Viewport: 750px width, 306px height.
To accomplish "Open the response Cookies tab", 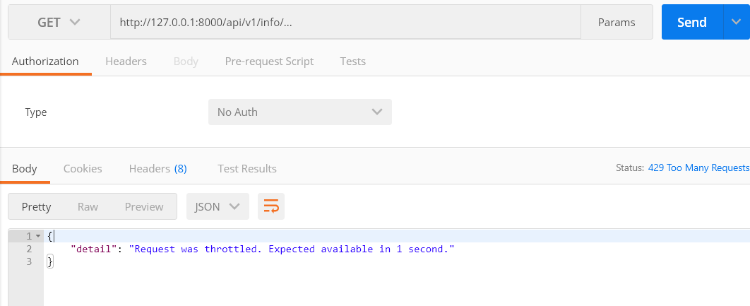I will point(83,168).
